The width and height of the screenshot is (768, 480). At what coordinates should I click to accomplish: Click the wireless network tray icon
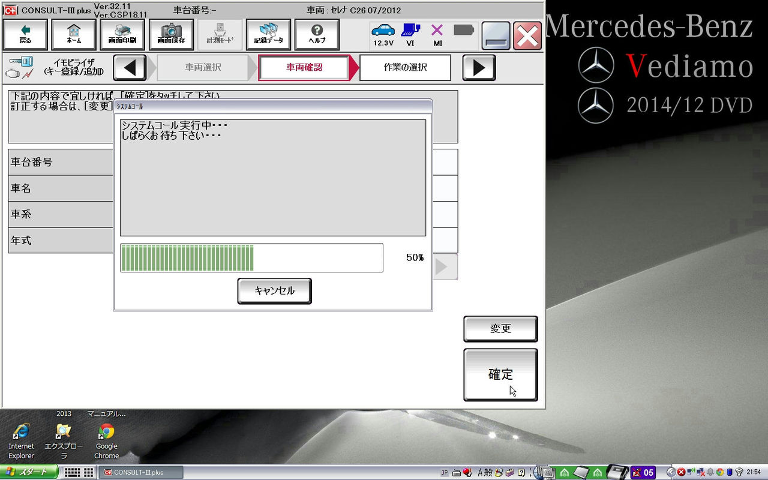[739, 472]
